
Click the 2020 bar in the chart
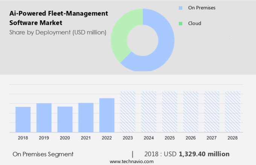pos(65,119)
